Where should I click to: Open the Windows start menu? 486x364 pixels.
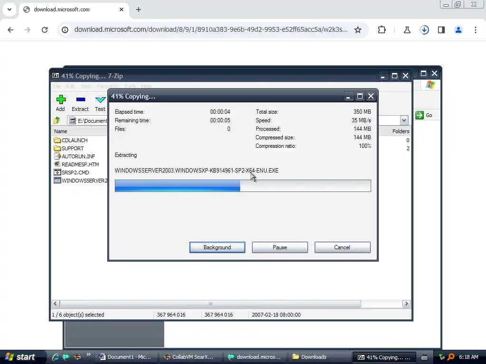pos(20,357)
